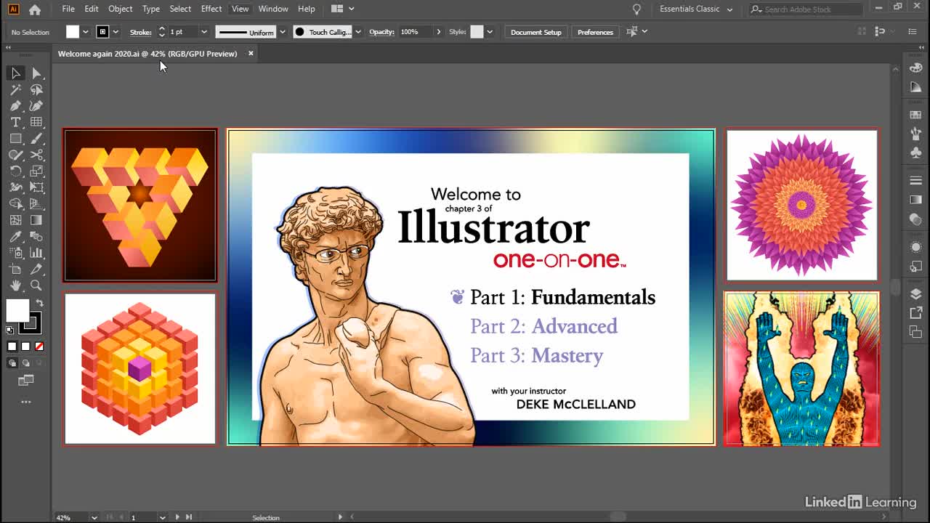
Task: Change the screen mode
Action: pos(26,380)
